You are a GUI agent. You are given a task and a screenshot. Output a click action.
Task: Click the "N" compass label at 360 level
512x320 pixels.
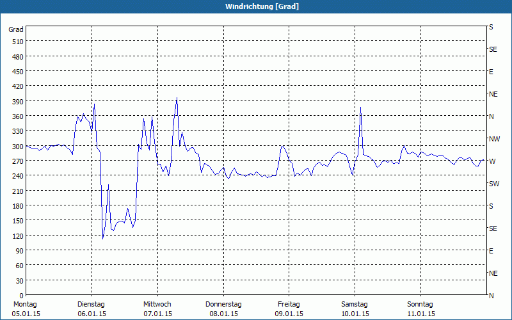coord(492,116)
